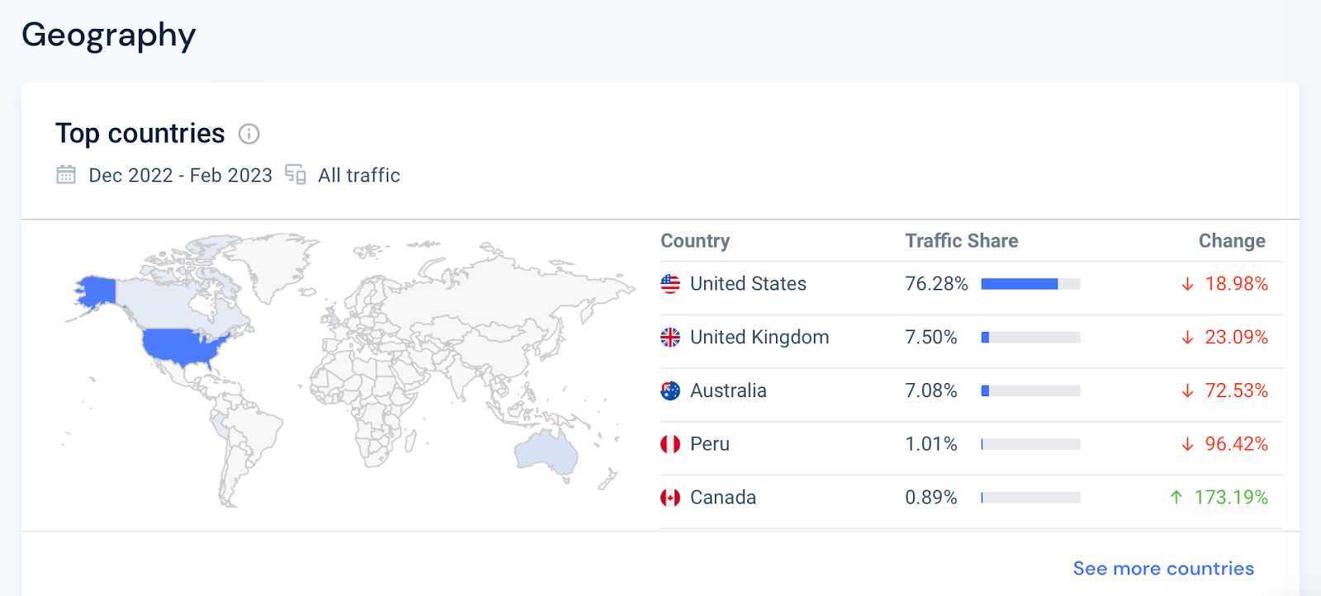Click the Canada flag icon

click(670, 498)
